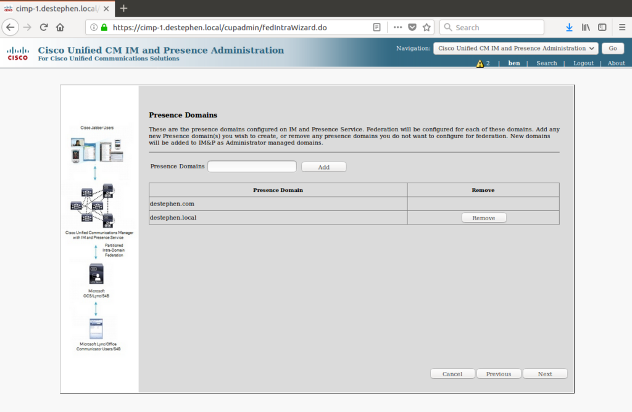Click the Logout link
Viewport: 632px width, 412px height.
[583, 64]
